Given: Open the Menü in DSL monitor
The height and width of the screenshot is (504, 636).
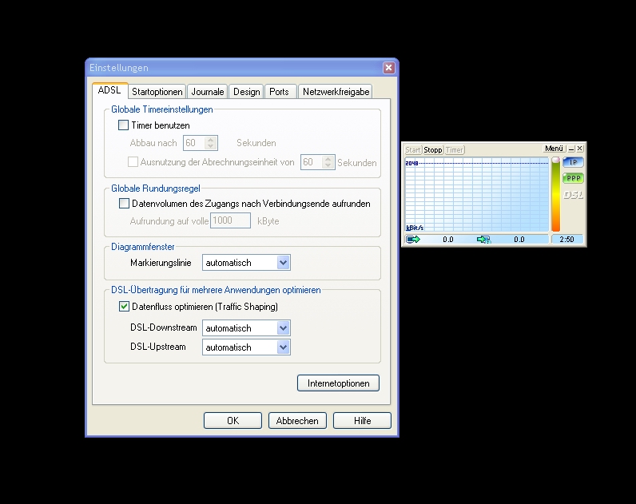Looking at the screenshot, I should click(x=554, y=149).
